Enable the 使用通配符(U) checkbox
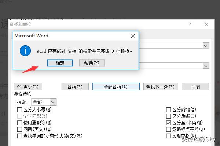Image resolution: width=220 pixels, height=146 pixels. tap(20, 123)
